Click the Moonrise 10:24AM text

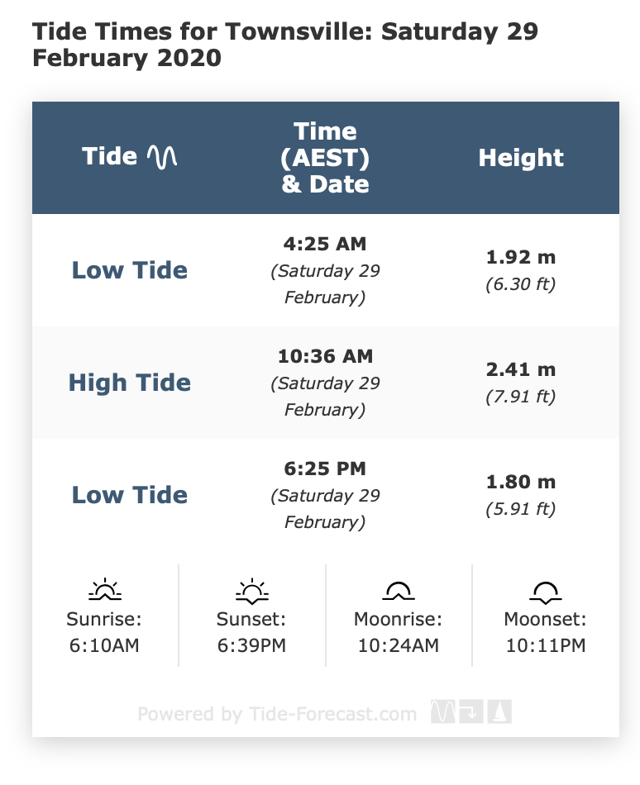[x=398, y=632]
